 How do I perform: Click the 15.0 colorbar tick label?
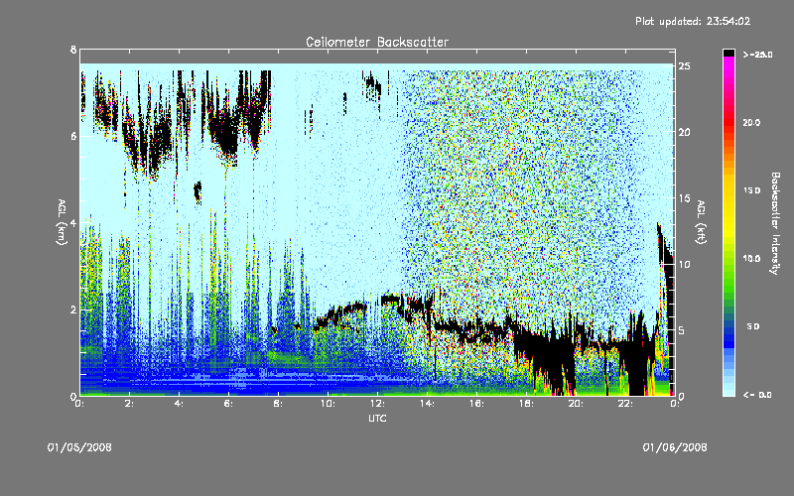(x=751, y=190)
